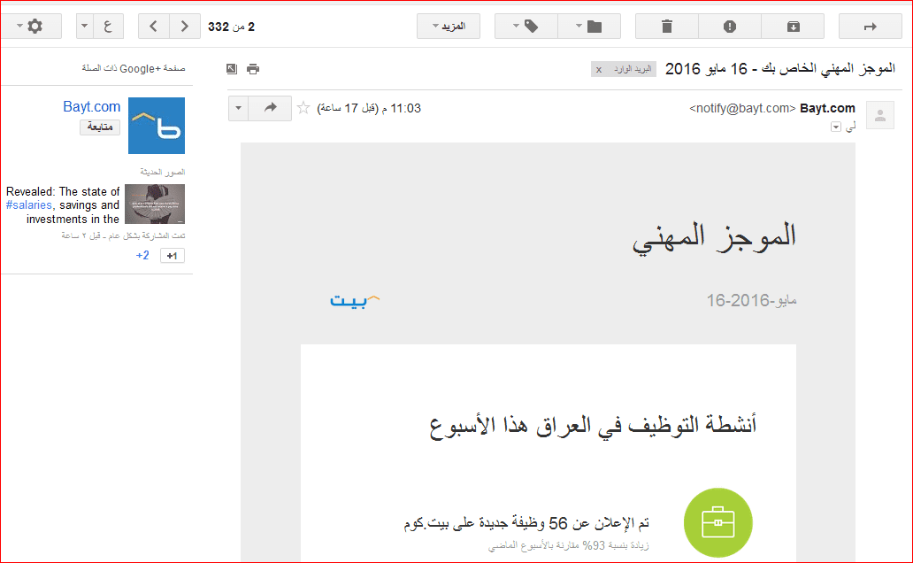Open the Bayt.com Google+ page link
The height and width of the screenshot is (563, 913).
[x=91, y=106]
